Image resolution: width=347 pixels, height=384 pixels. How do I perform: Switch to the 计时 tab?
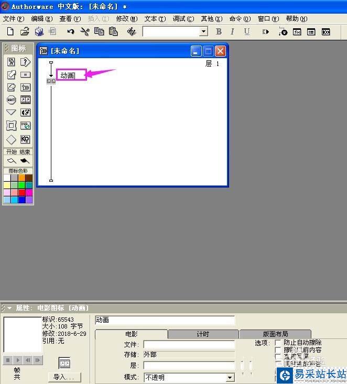[x=203, y=334]
